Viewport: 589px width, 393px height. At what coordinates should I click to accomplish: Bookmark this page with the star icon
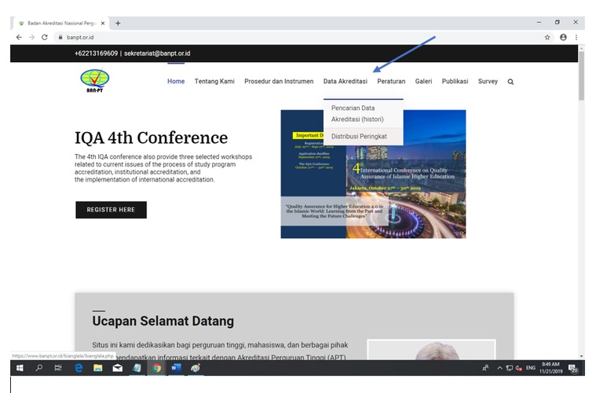(547, 37)
